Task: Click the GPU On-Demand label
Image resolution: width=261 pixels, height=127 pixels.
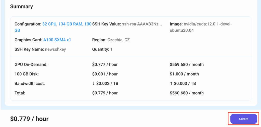Action: pyautogui.click(x=31, y=65)
